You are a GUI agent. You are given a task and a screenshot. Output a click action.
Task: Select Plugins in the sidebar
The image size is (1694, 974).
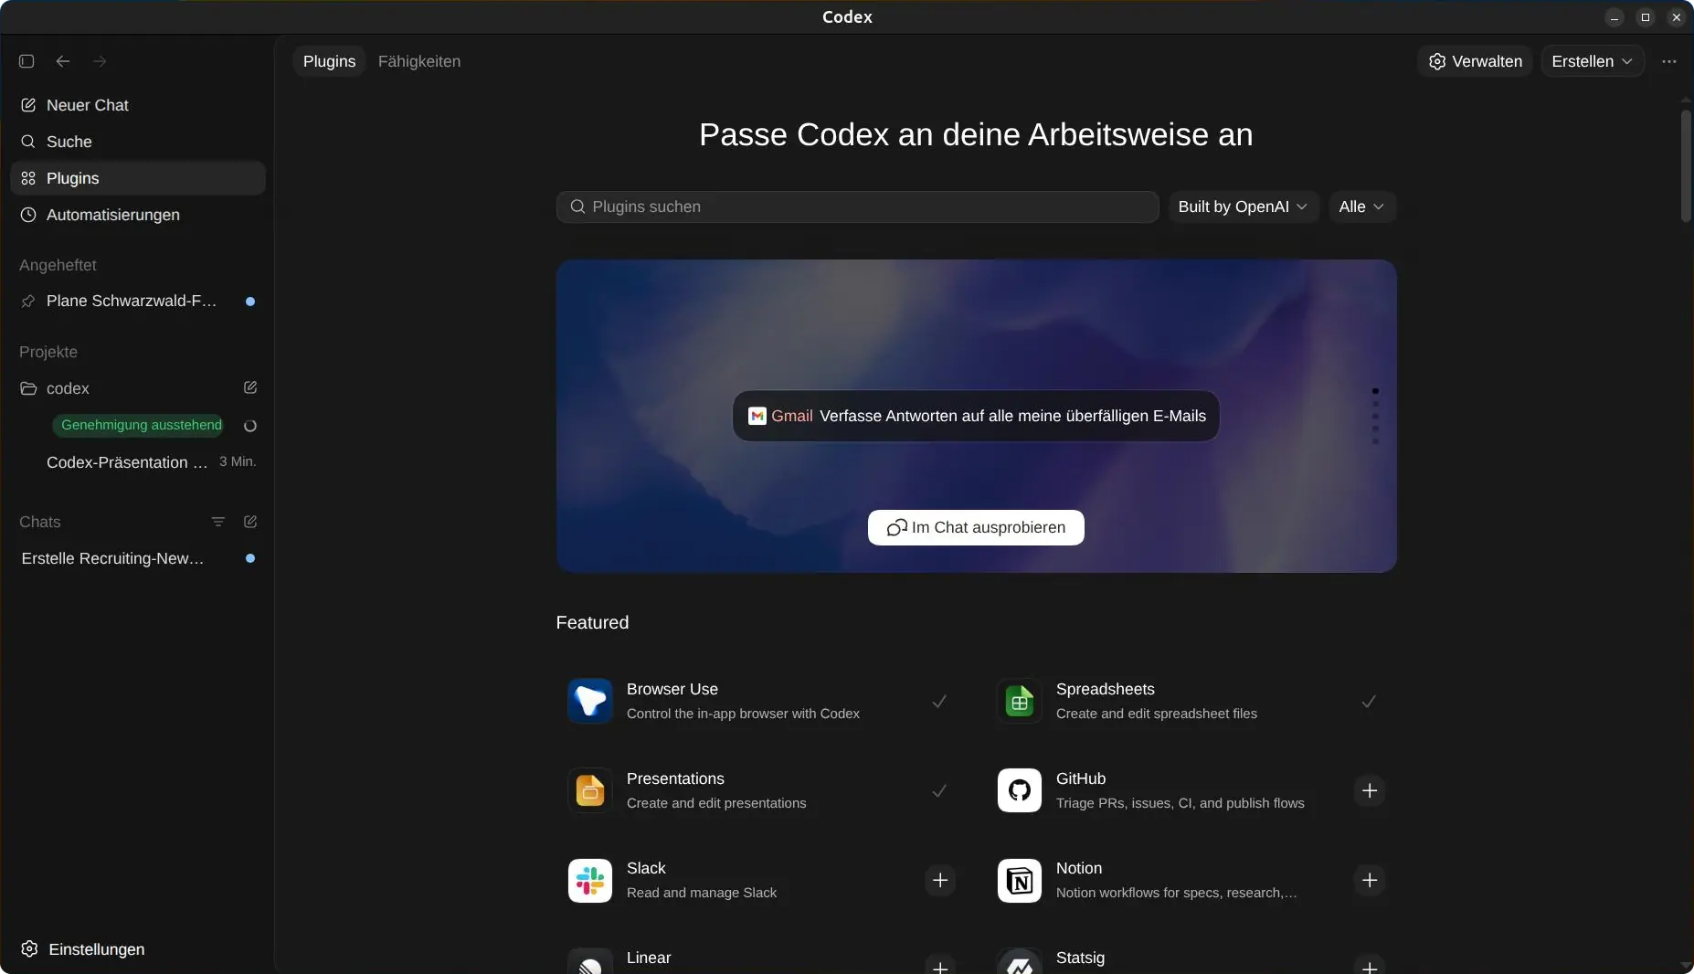pyautogui.click(x=138, y=178)
